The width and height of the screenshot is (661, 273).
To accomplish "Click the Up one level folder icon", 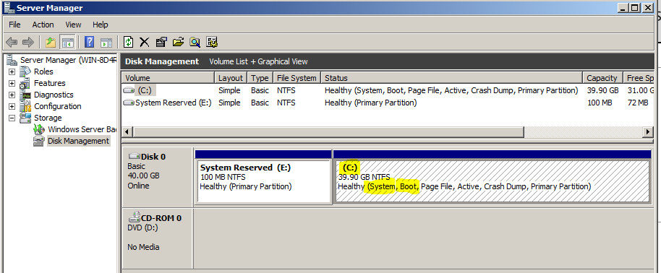I will pos(51,42).
